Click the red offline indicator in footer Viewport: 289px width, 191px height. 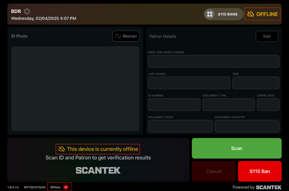click(x=66, y=187)
